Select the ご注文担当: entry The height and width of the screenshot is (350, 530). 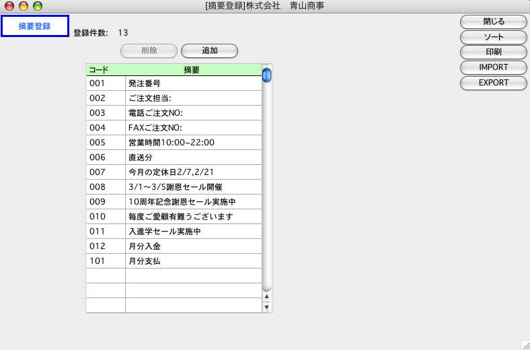click(192, 98)
